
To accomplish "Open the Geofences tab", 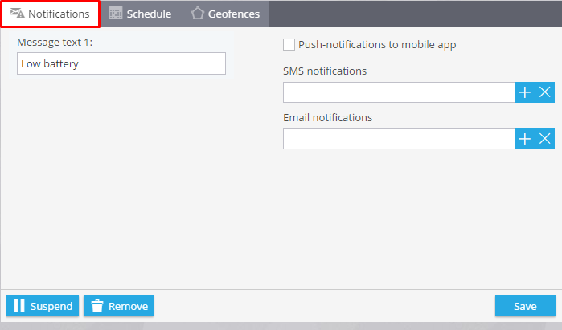I will [x=225, y=14].
